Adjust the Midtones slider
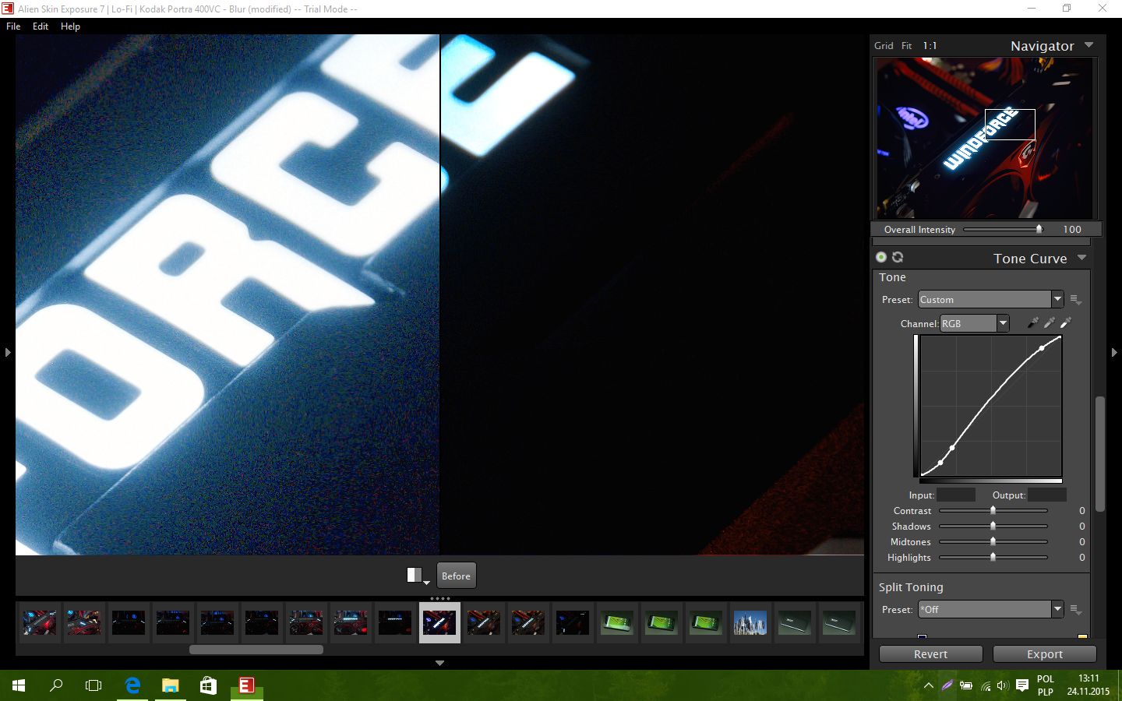Screen dimensions: 1122x701 pos(993,542)
